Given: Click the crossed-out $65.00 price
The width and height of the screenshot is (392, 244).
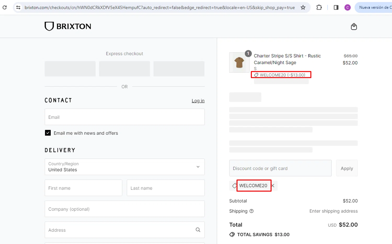Looking at the screenshot, I should tap(350, 56).
